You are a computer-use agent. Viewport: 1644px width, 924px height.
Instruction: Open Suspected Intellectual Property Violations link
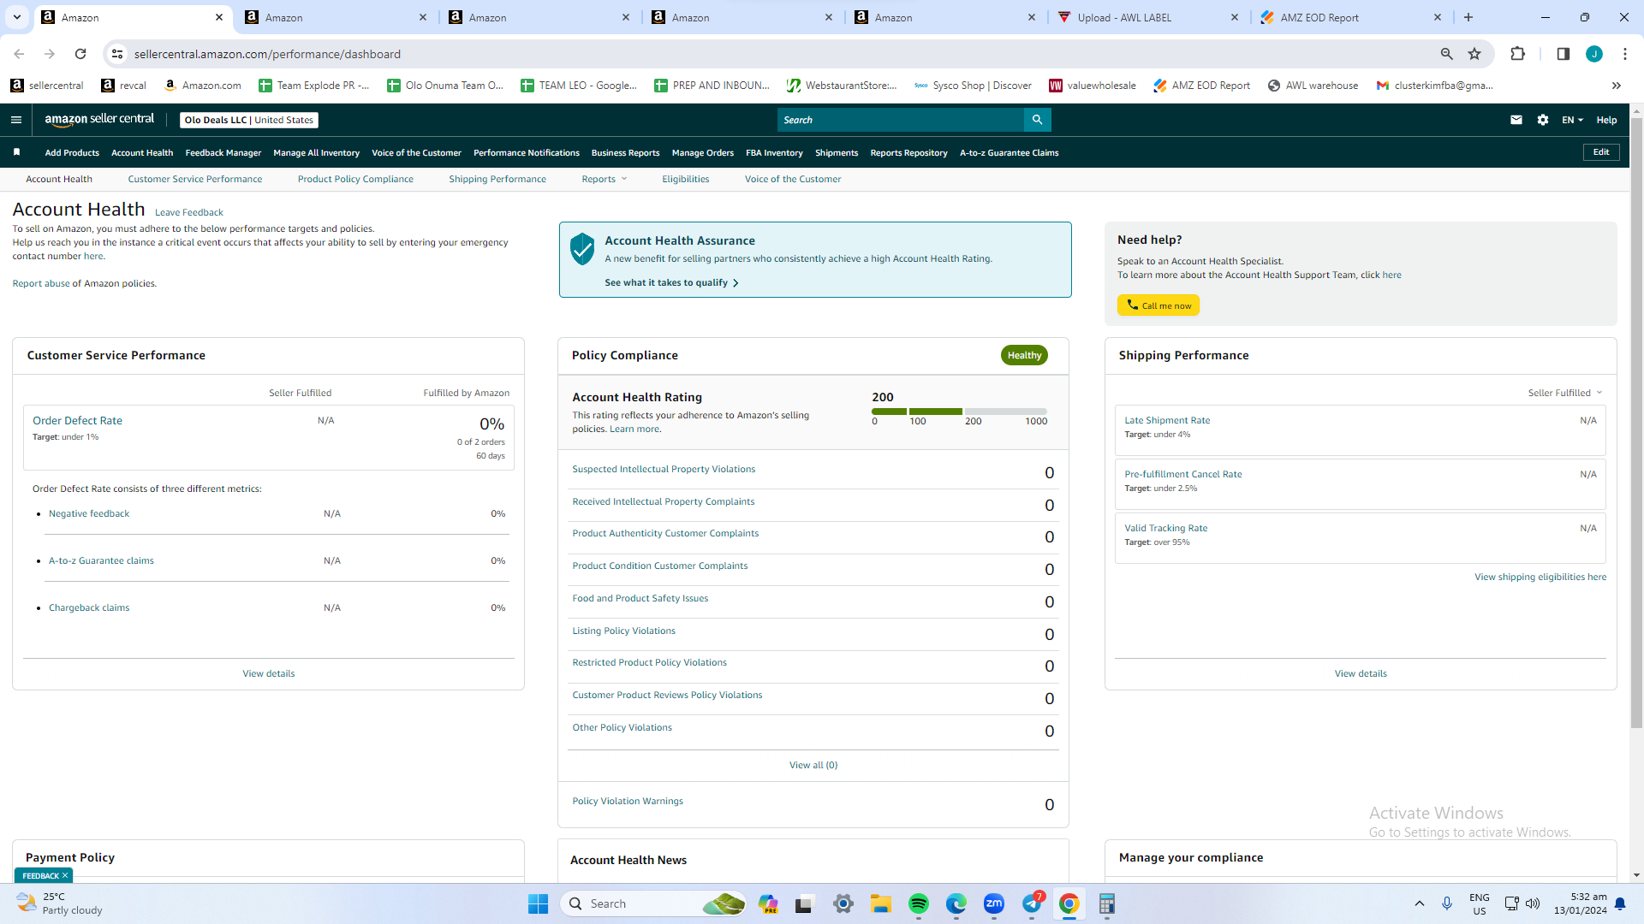point(664,469)
